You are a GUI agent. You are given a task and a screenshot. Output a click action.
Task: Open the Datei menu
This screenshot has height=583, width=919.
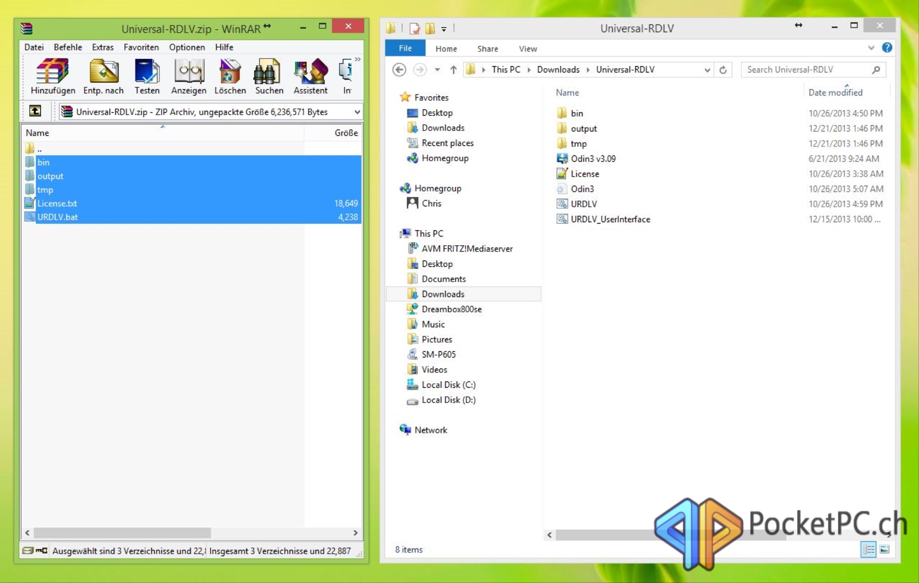point(34,47)
